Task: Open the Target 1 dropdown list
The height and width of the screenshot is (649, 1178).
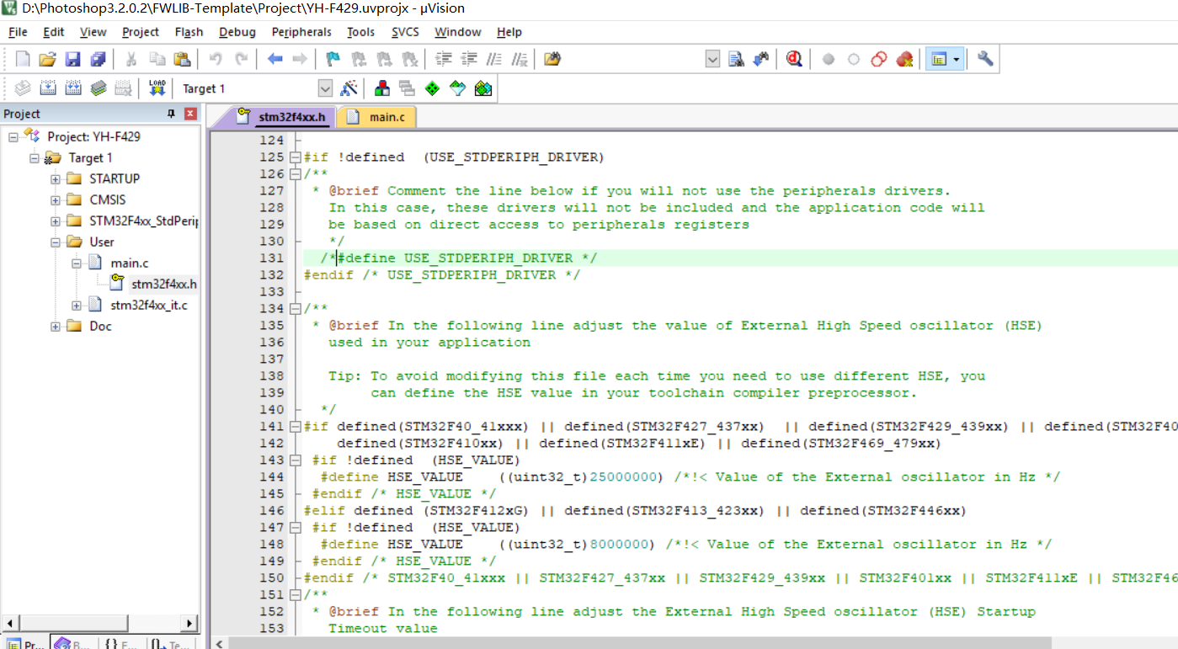Action: coord(325,88)
